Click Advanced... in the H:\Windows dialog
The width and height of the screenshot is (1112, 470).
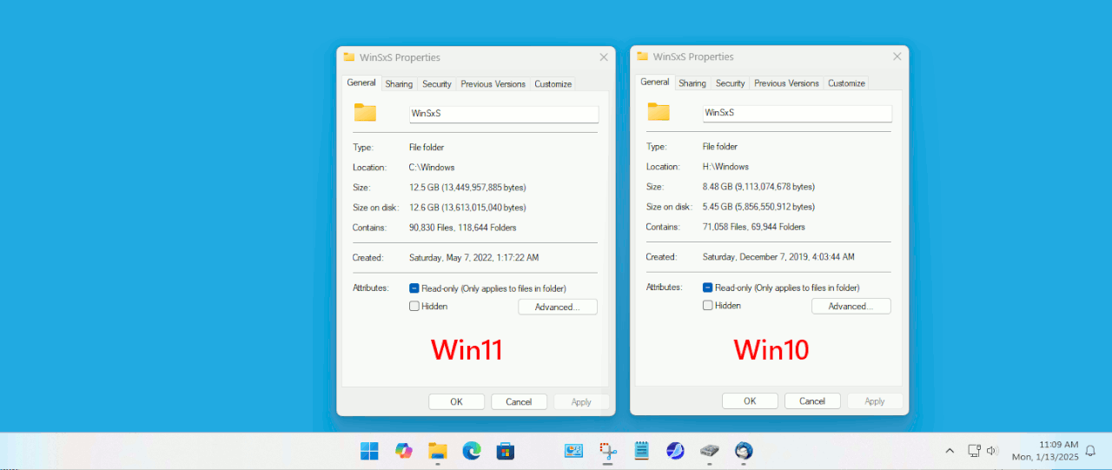[x=851, y=306]
